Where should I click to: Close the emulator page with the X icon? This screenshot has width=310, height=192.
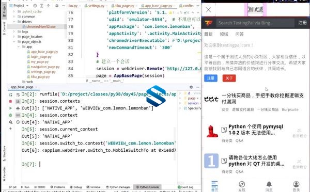(208, 10)
